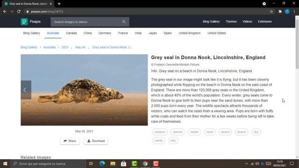Screen dimensions: 299x168
Task: Click 2021 breadcrumb link
Action: tap(65, 47)
